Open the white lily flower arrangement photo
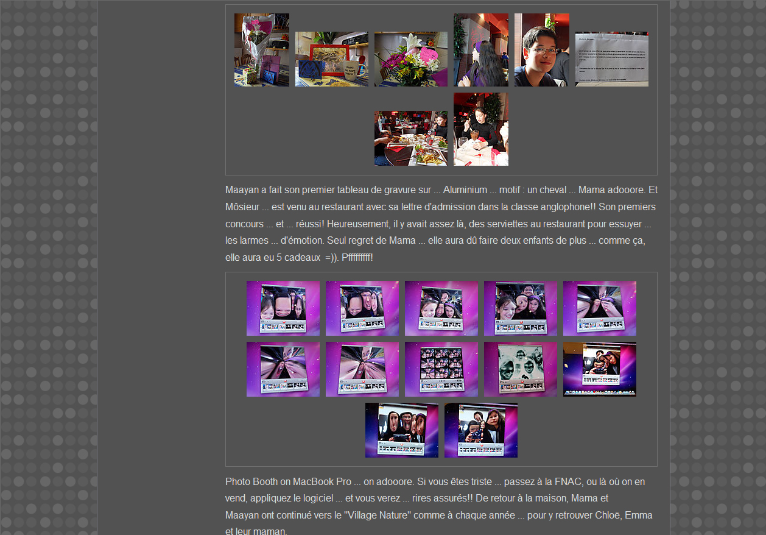Image resolution: width=766 pixels, height=535 pixels. pyautogui.click(x=410, y=59)
